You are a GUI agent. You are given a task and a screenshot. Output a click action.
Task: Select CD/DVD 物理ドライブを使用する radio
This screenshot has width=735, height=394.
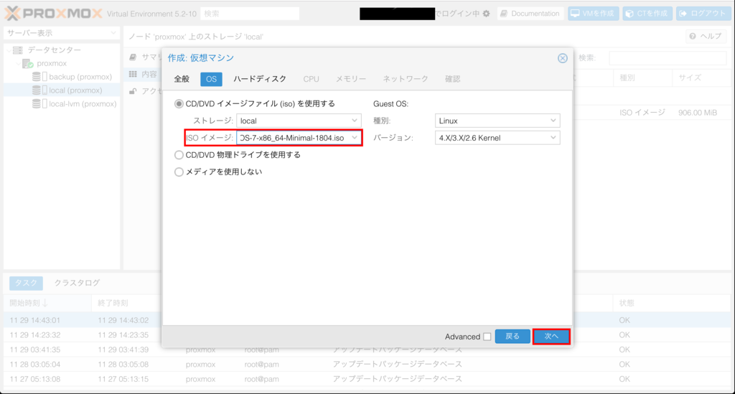click(x=179, y=154)
